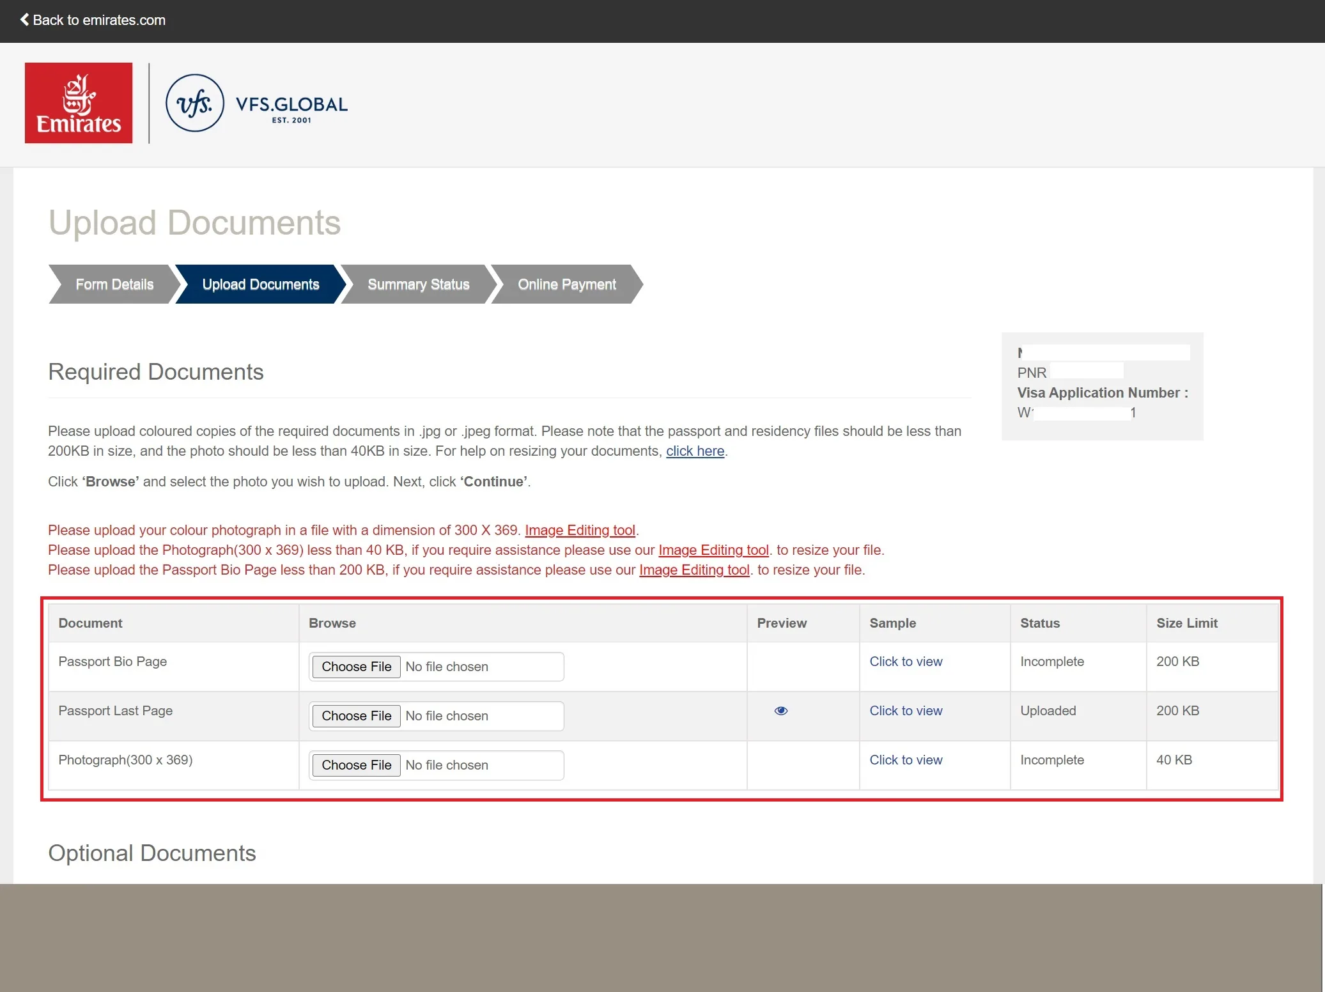The image size is (1325, 992).
Task: Go back to emirates.com
Action: pyautogui.click(x=93, y=20)
